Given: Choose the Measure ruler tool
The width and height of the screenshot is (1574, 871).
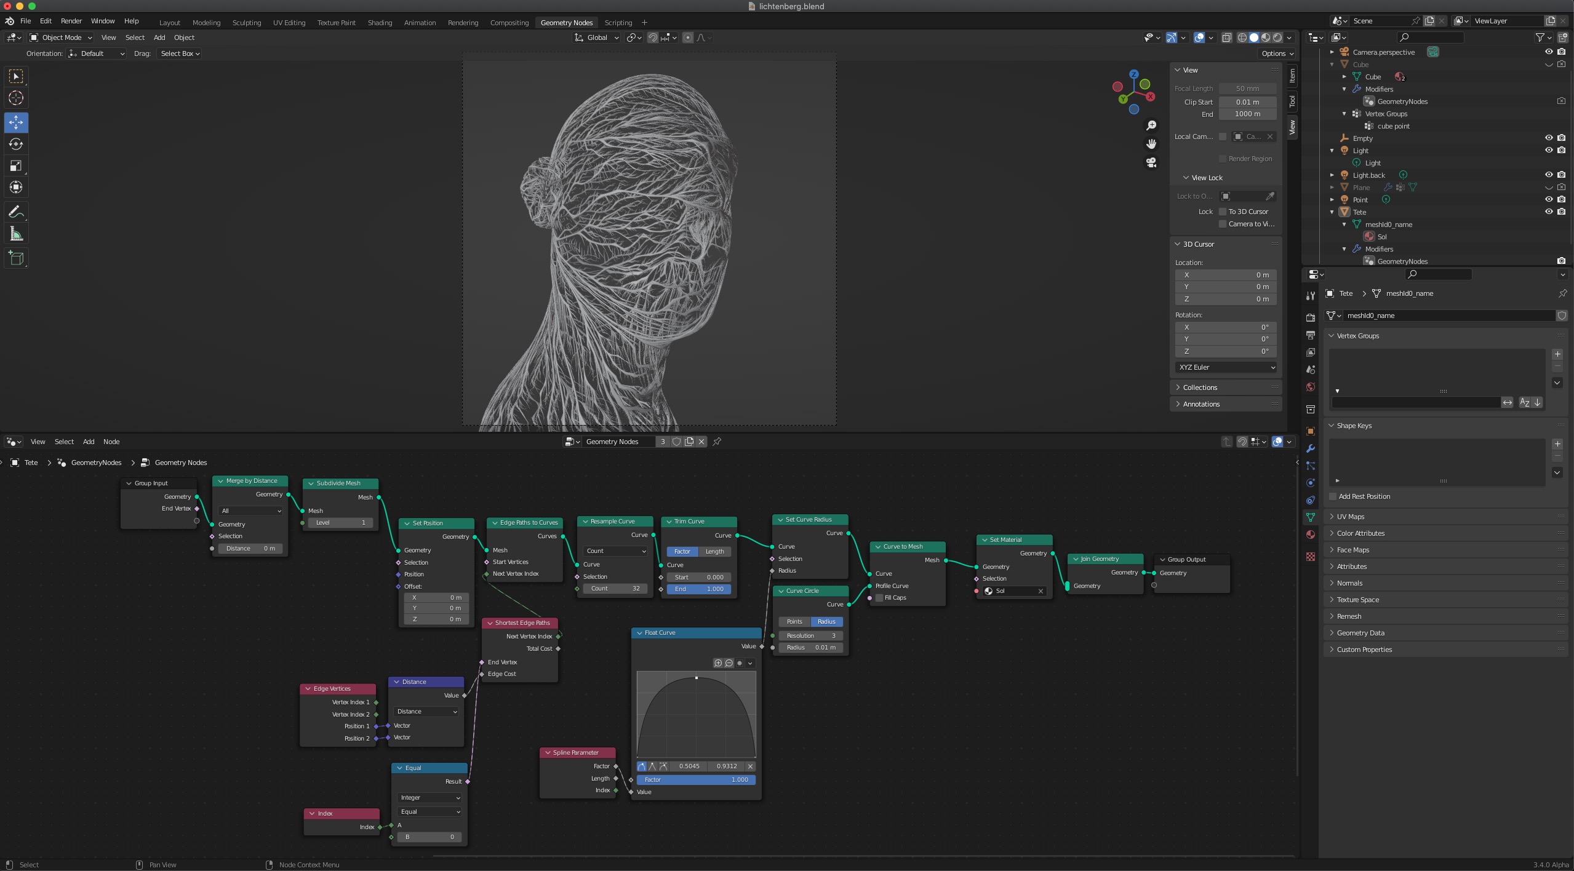Looking at the screenshot, I should [x=16, y=234].
